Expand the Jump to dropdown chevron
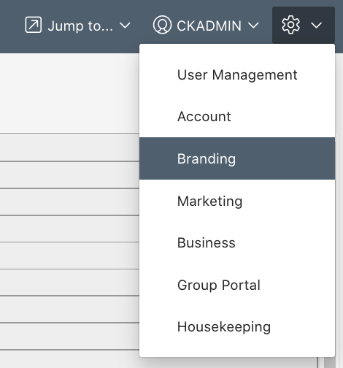The height and width of the screenshot is (368, 343). pyautogui.click(x=126, y=26)
